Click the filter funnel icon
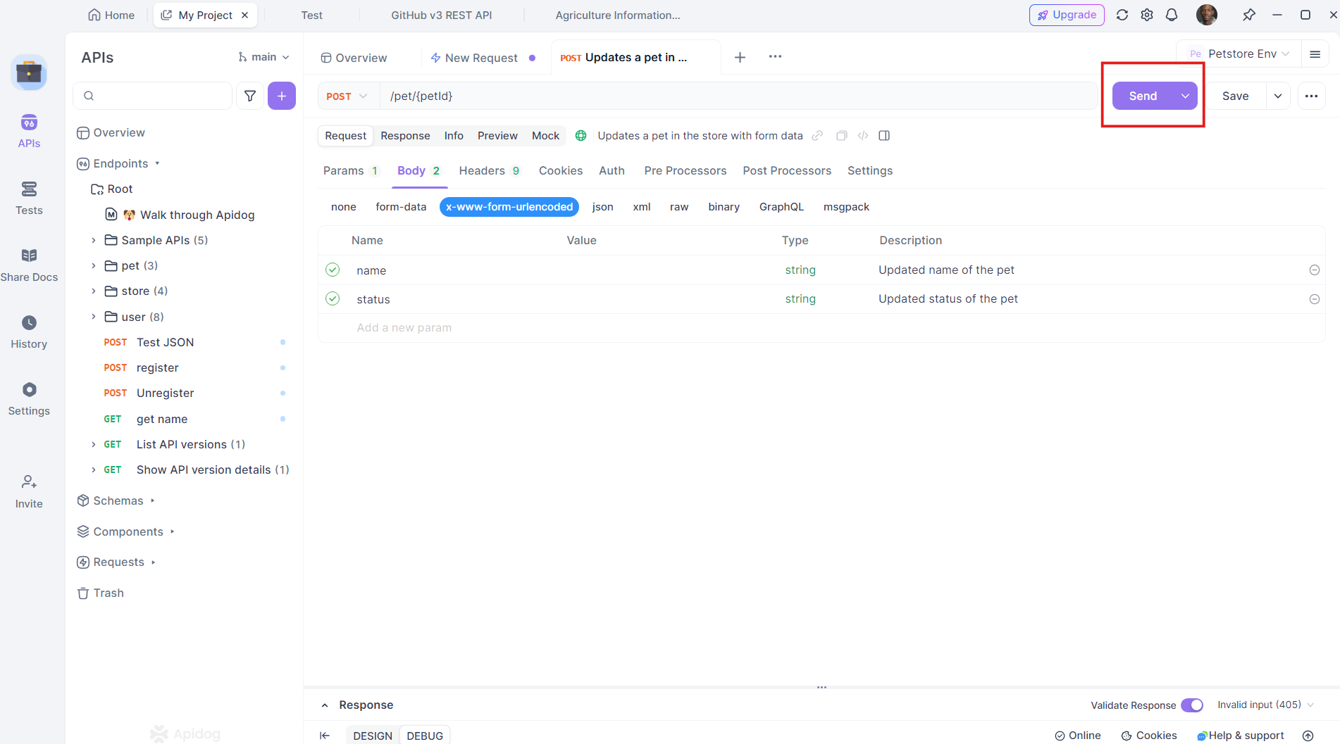 pos(250,96)
